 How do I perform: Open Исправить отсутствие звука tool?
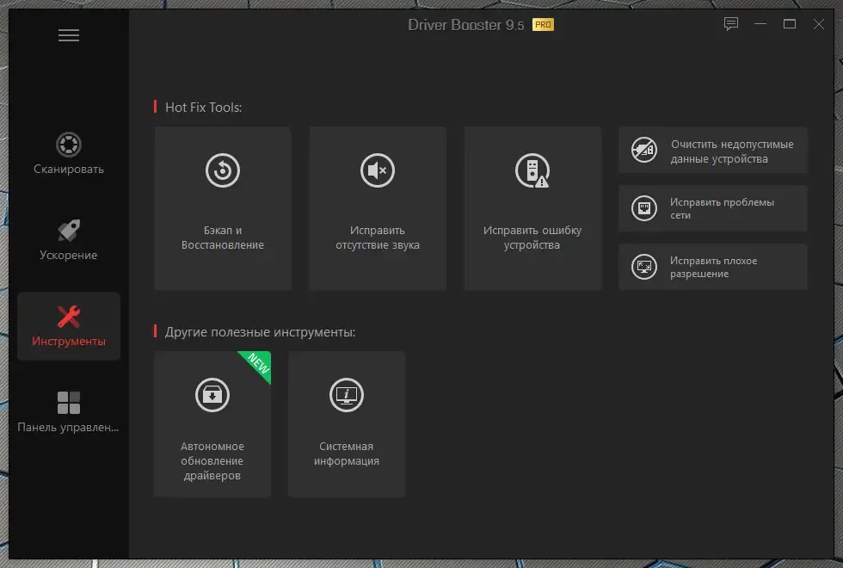(378, 208)
